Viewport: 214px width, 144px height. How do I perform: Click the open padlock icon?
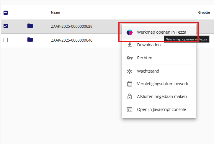point(130,96)
